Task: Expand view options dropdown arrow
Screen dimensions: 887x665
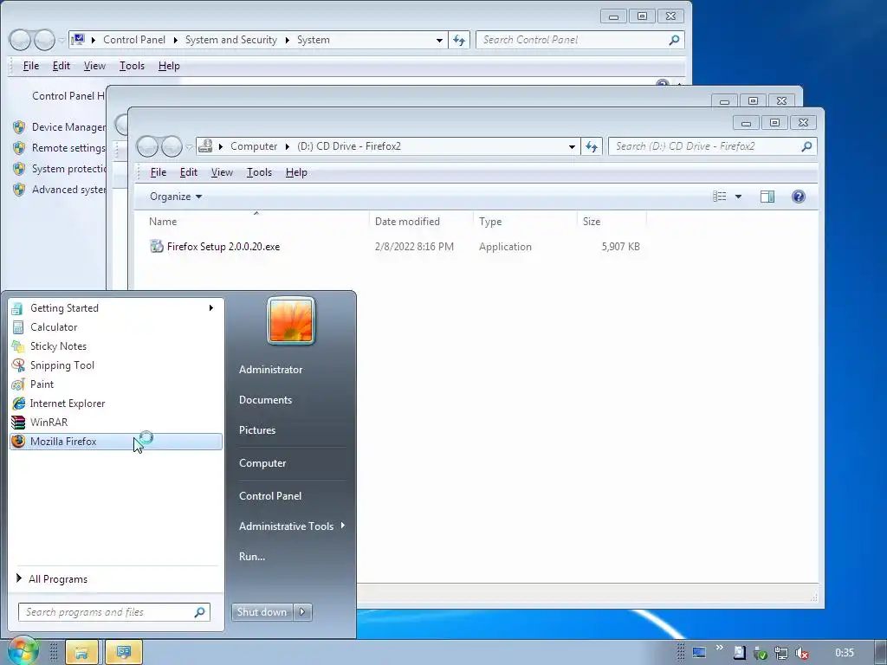Action: point(738,197)
